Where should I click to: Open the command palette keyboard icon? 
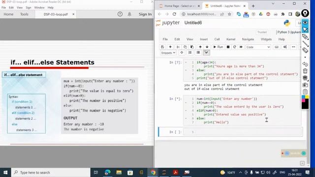point(277,47)
